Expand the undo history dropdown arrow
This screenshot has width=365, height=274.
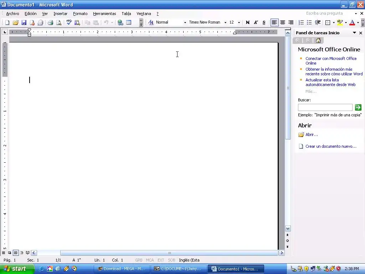112,22
